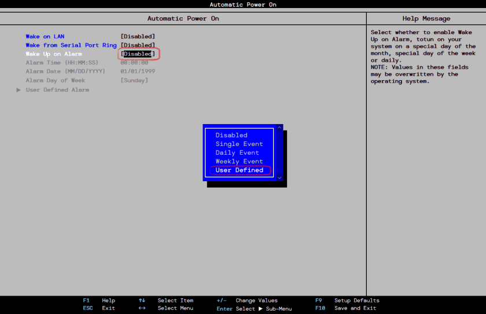Viewport: 486px width, 314px height.
Task: Open Wake on LAN Disabled value
Action: (138, 36)
